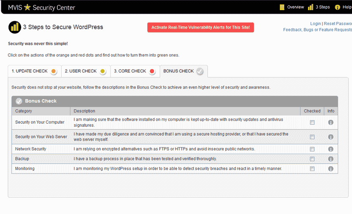Click the Overview icon in the header

pos(282,7)
